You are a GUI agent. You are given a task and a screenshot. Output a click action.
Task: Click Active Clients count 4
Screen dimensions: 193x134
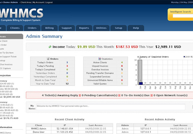[x=122, y=62]
